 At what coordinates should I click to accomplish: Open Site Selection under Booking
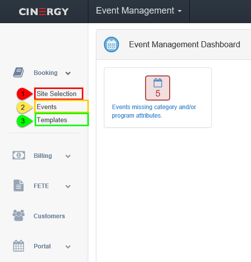point(57,94)
